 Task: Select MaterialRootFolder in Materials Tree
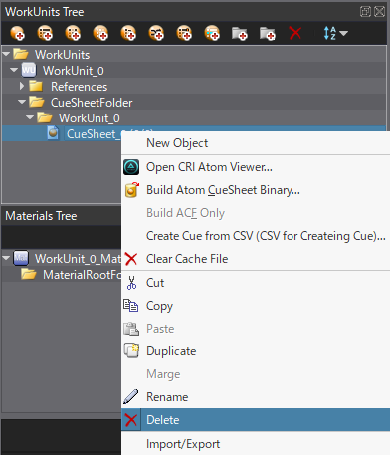coord(82,275)
